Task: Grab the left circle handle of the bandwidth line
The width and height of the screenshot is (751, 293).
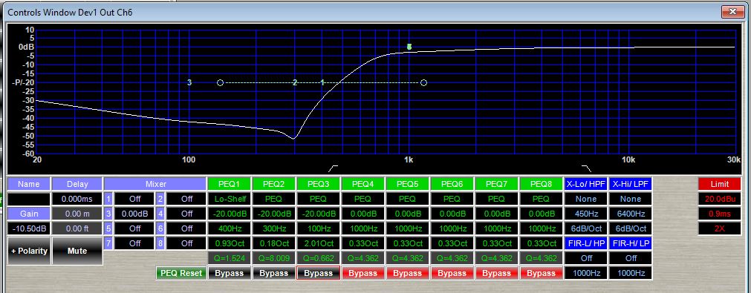Action: coord(220,82)
